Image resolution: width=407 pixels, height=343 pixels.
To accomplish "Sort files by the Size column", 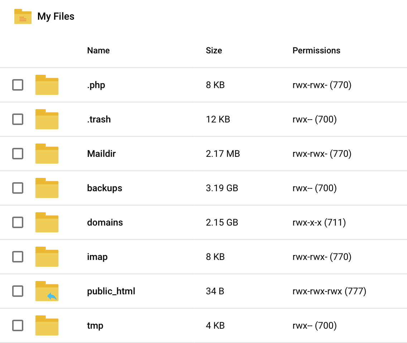I will pyautogui.click(x=214, y=50).
